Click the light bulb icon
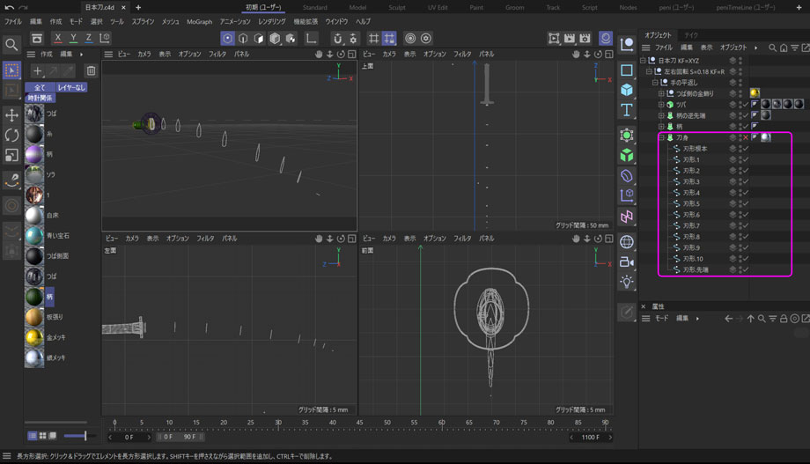 pos(627,282)
